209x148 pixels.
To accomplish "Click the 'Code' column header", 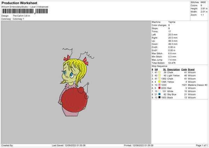I will click(184, 69).
